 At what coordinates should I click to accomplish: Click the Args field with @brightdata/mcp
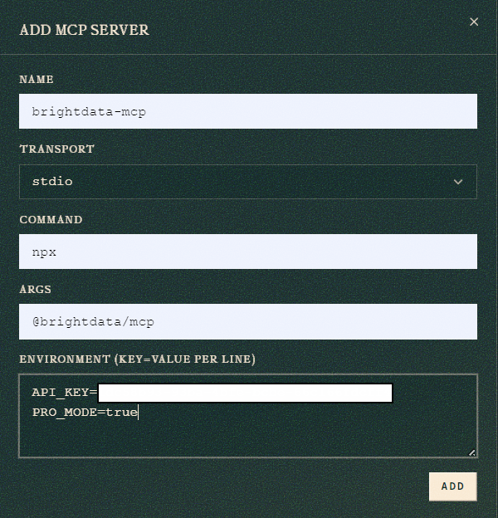248,321
